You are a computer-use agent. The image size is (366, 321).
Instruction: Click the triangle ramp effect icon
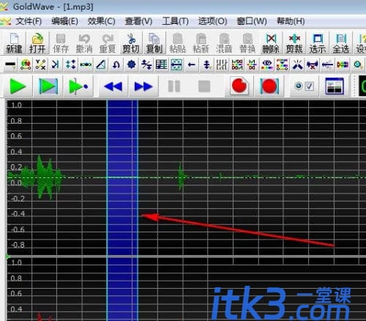point(100,64)
